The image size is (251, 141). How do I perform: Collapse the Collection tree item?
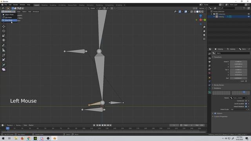[212, 14]
